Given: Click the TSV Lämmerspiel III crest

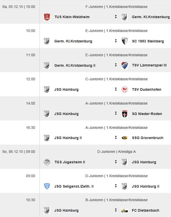Looking at the screenshot, I should (x=124, y=65).
